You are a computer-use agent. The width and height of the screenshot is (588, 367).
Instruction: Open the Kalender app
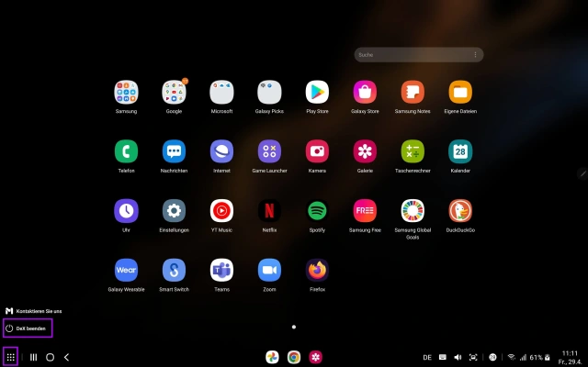(x=460, y=151)
